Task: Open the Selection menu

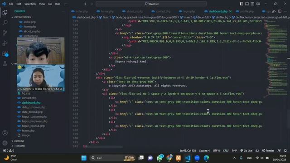Action: point(30,4)
